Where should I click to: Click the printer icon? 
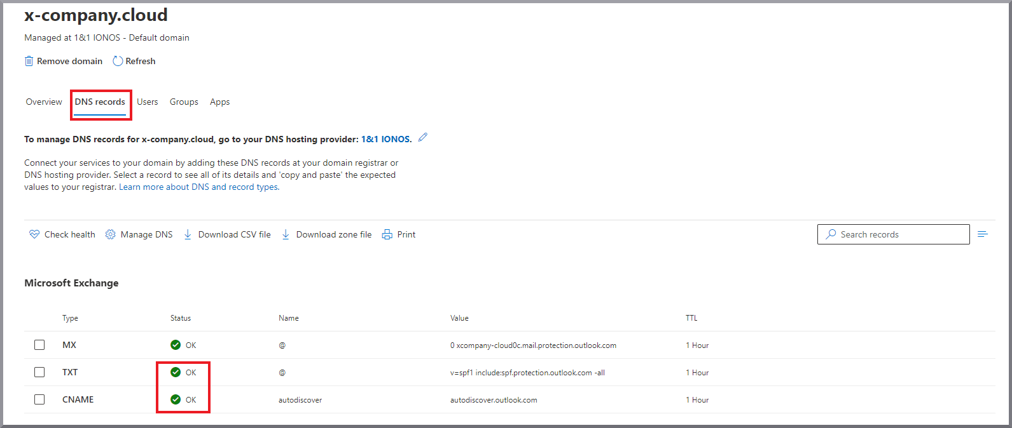point(387,234)
